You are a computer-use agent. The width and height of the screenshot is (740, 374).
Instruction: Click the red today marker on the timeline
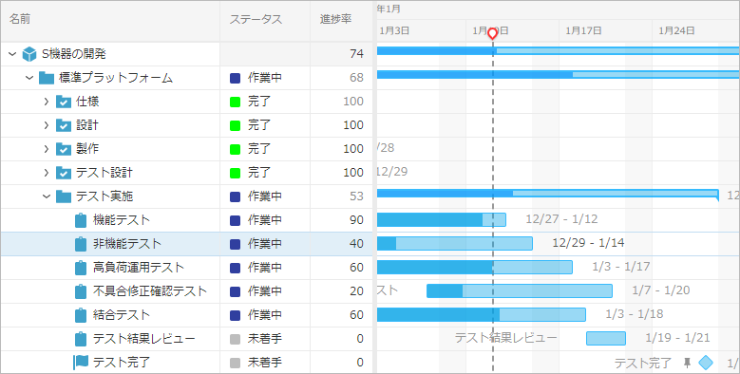492,34
